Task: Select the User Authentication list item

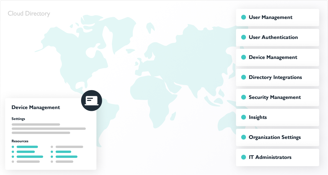Action: (x=273, y=37)
